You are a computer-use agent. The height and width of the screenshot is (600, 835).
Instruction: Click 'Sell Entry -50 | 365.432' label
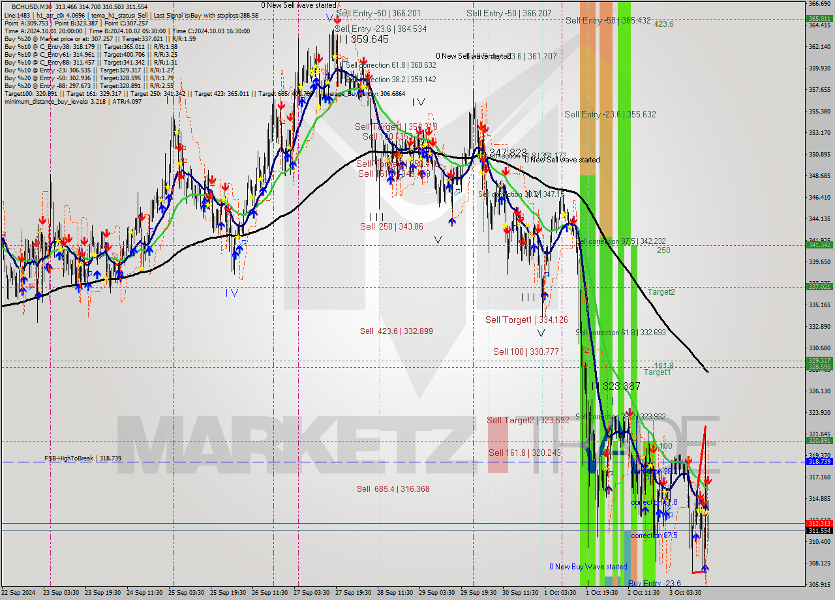608,21
